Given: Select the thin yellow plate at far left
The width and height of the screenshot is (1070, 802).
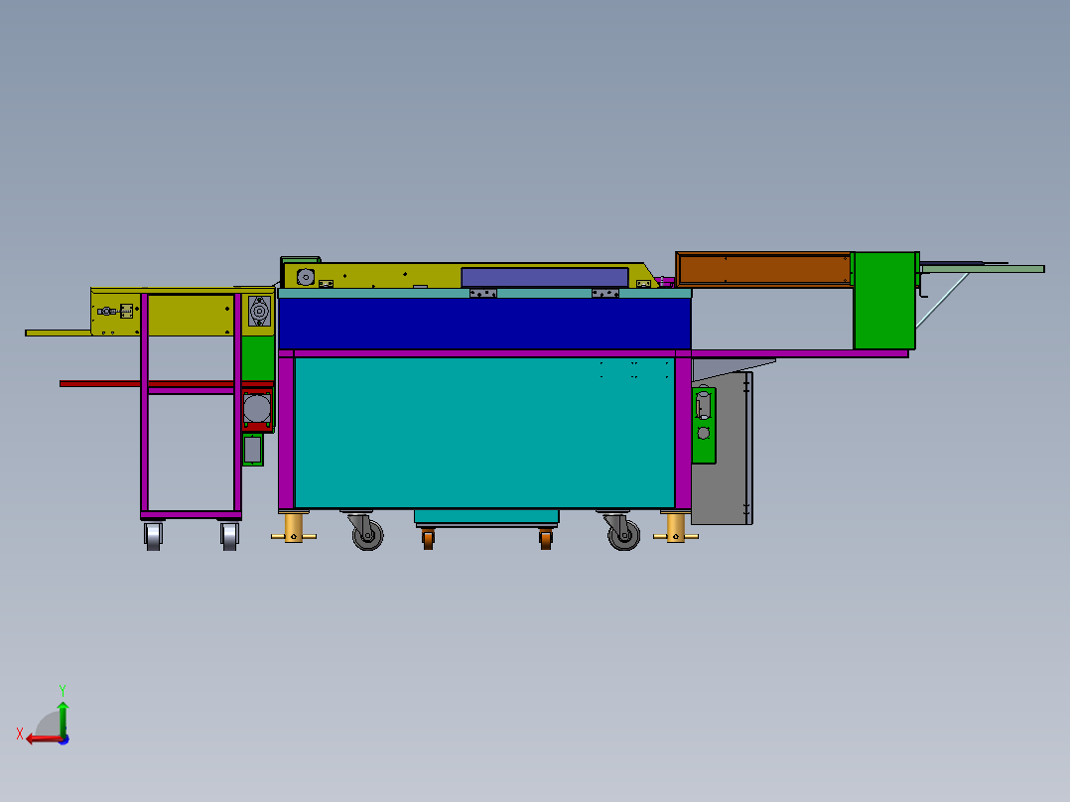Looking at the screenshot, I should tap(59, 334).
